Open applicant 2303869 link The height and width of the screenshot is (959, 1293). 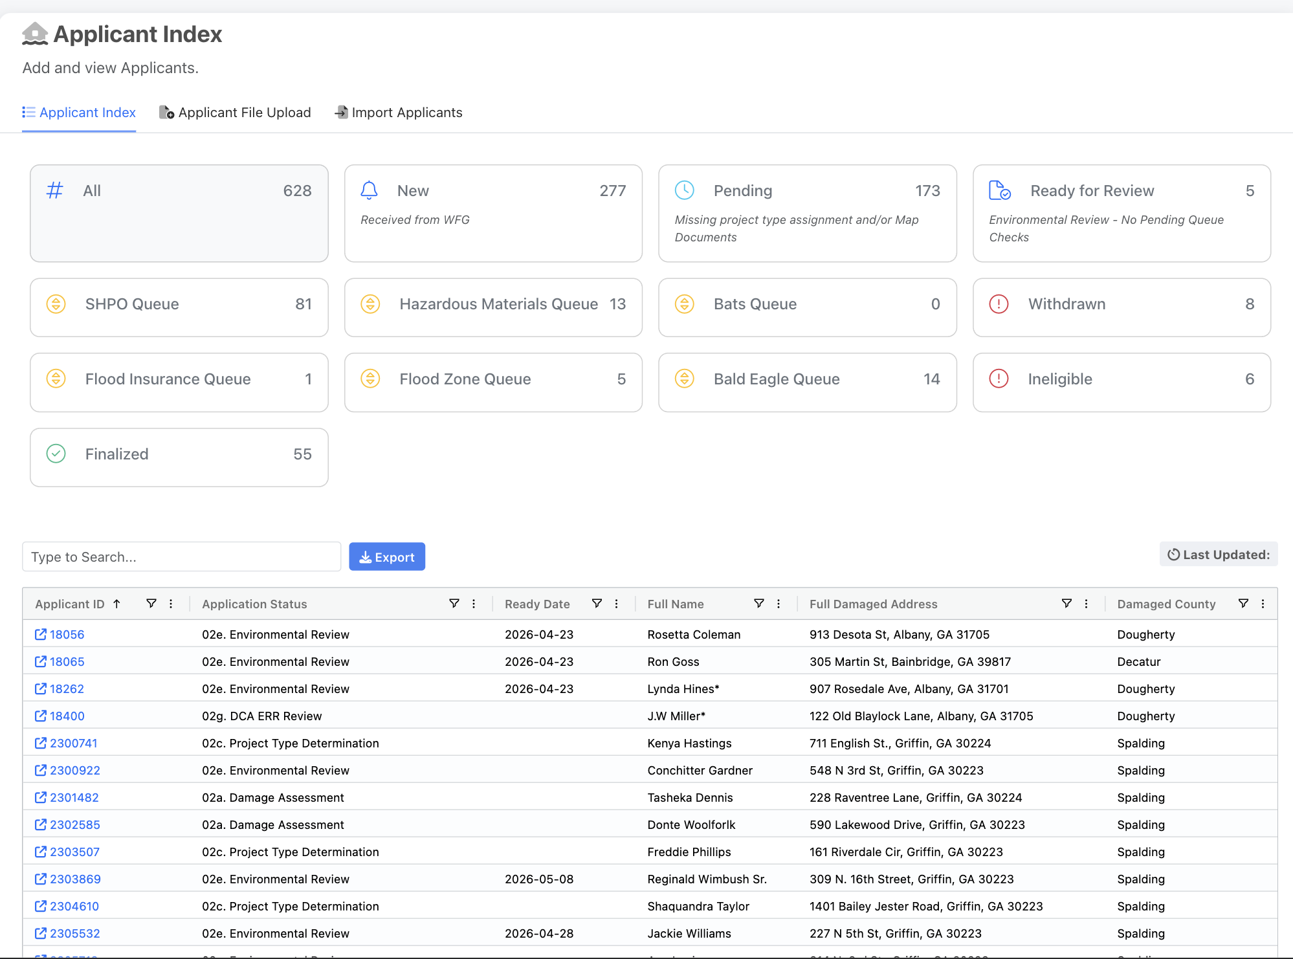pyautogui.click(x=68, y=879)
